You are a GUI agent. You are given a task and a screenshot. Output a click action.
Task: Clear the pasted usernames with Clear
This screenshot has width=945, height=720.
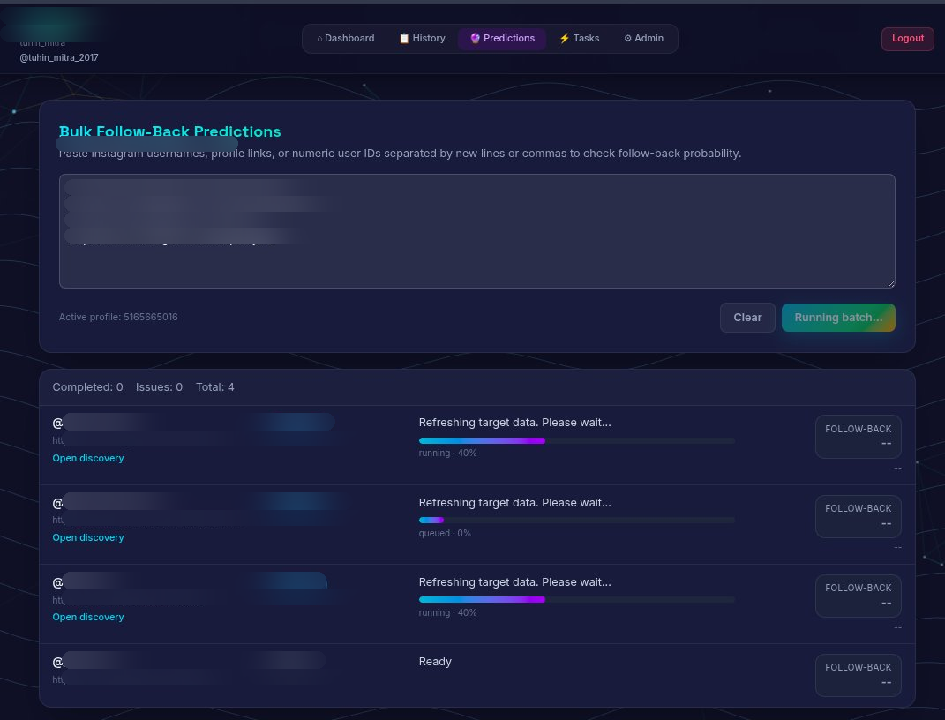point(747,318)
